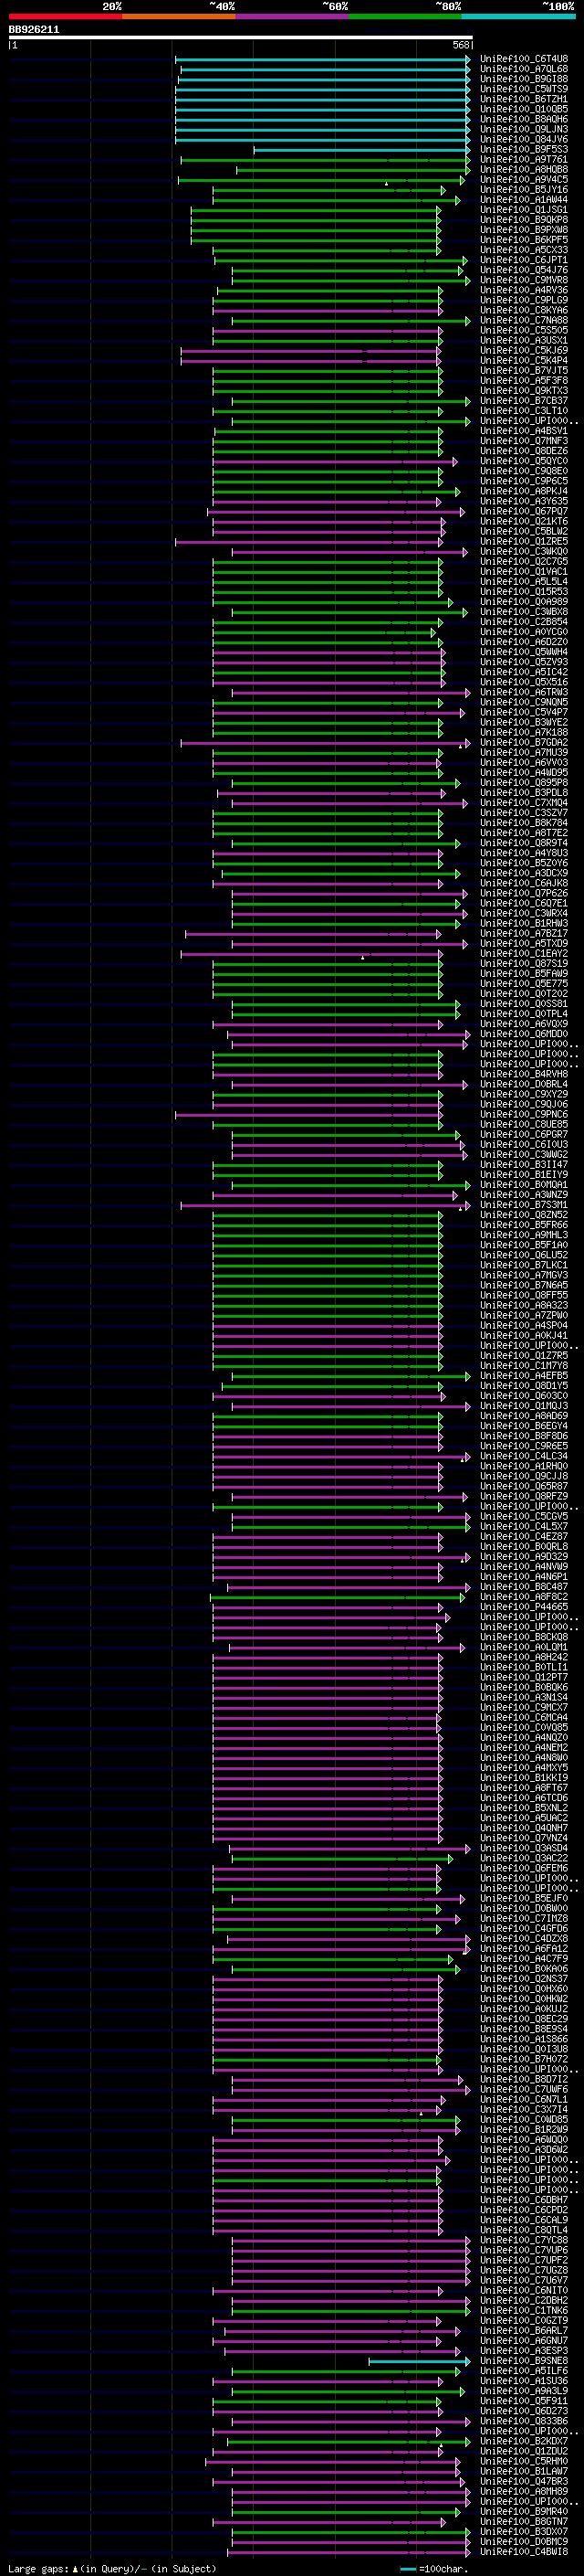Select label UniRef100_C4BWI8
The width and height of the screenshot is (584, 2576).
pyautogui.click(x=524, y=2551)
